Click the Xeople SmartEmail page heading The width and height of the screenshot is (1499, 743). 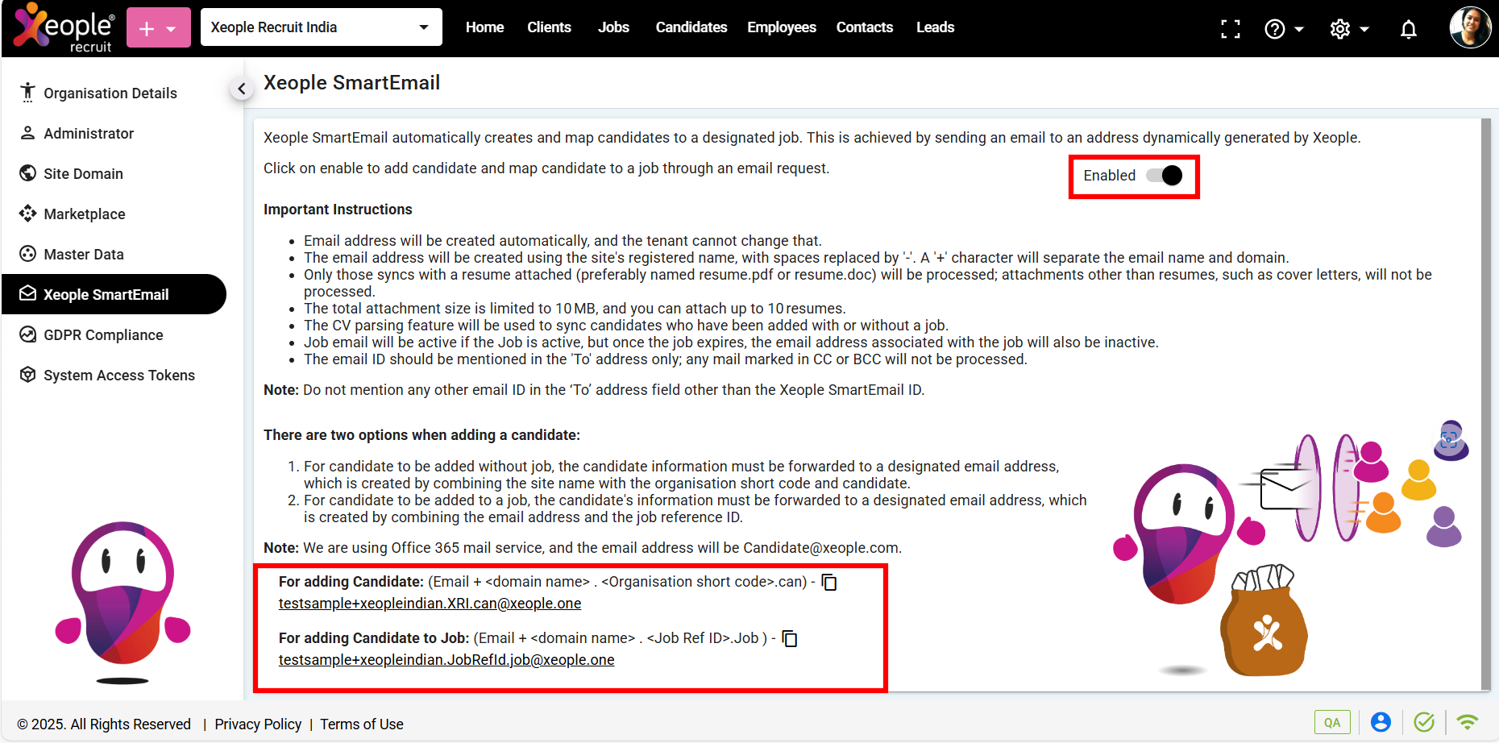(351, 82)
